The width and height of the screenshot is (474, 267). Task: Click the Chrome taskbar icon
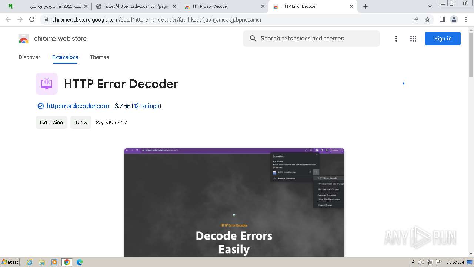67,262
